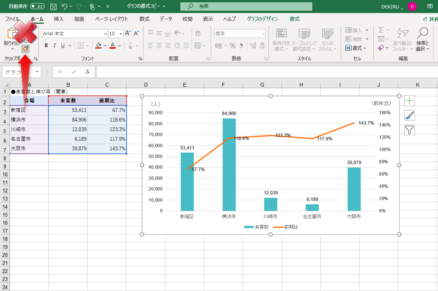
Task: Open the font size dropdown
Action: pos(120,34)
